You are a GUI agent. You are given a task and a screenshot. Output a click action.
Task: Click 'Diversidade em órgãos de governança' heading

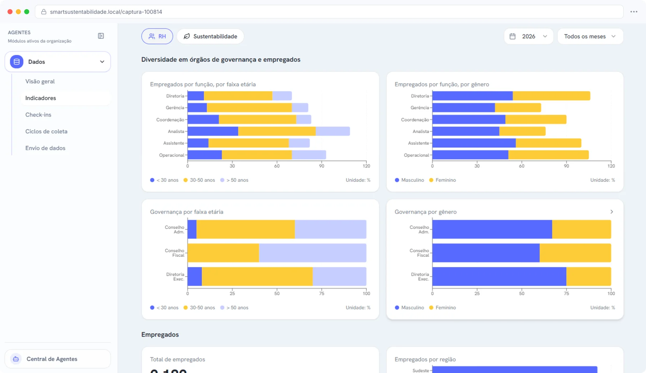[221, 60]
